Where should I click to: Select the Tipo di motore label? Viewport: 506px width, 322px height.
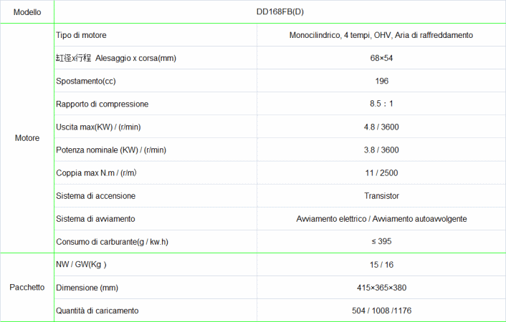[82, 35]
